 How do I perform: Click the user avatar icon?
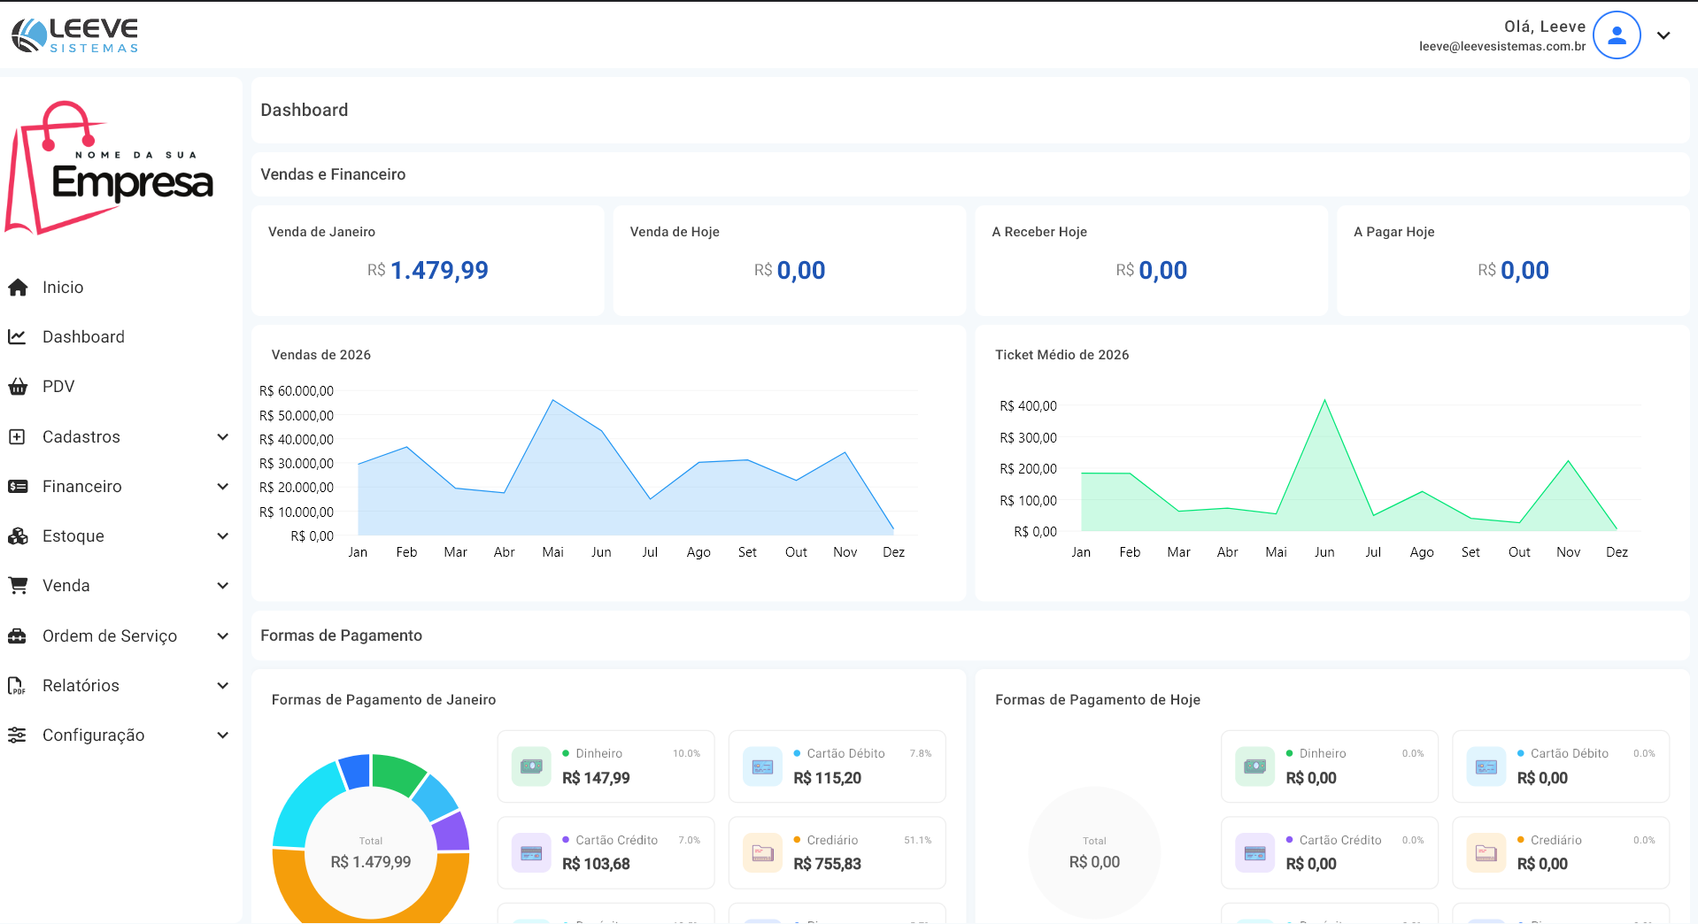1617,35
